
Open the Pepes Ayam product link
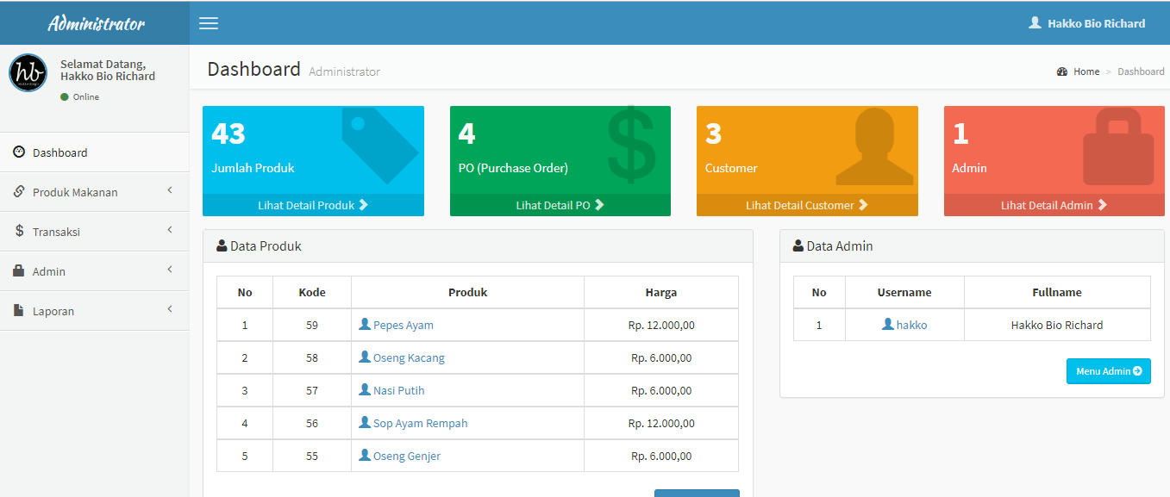(x=403, y=325)
